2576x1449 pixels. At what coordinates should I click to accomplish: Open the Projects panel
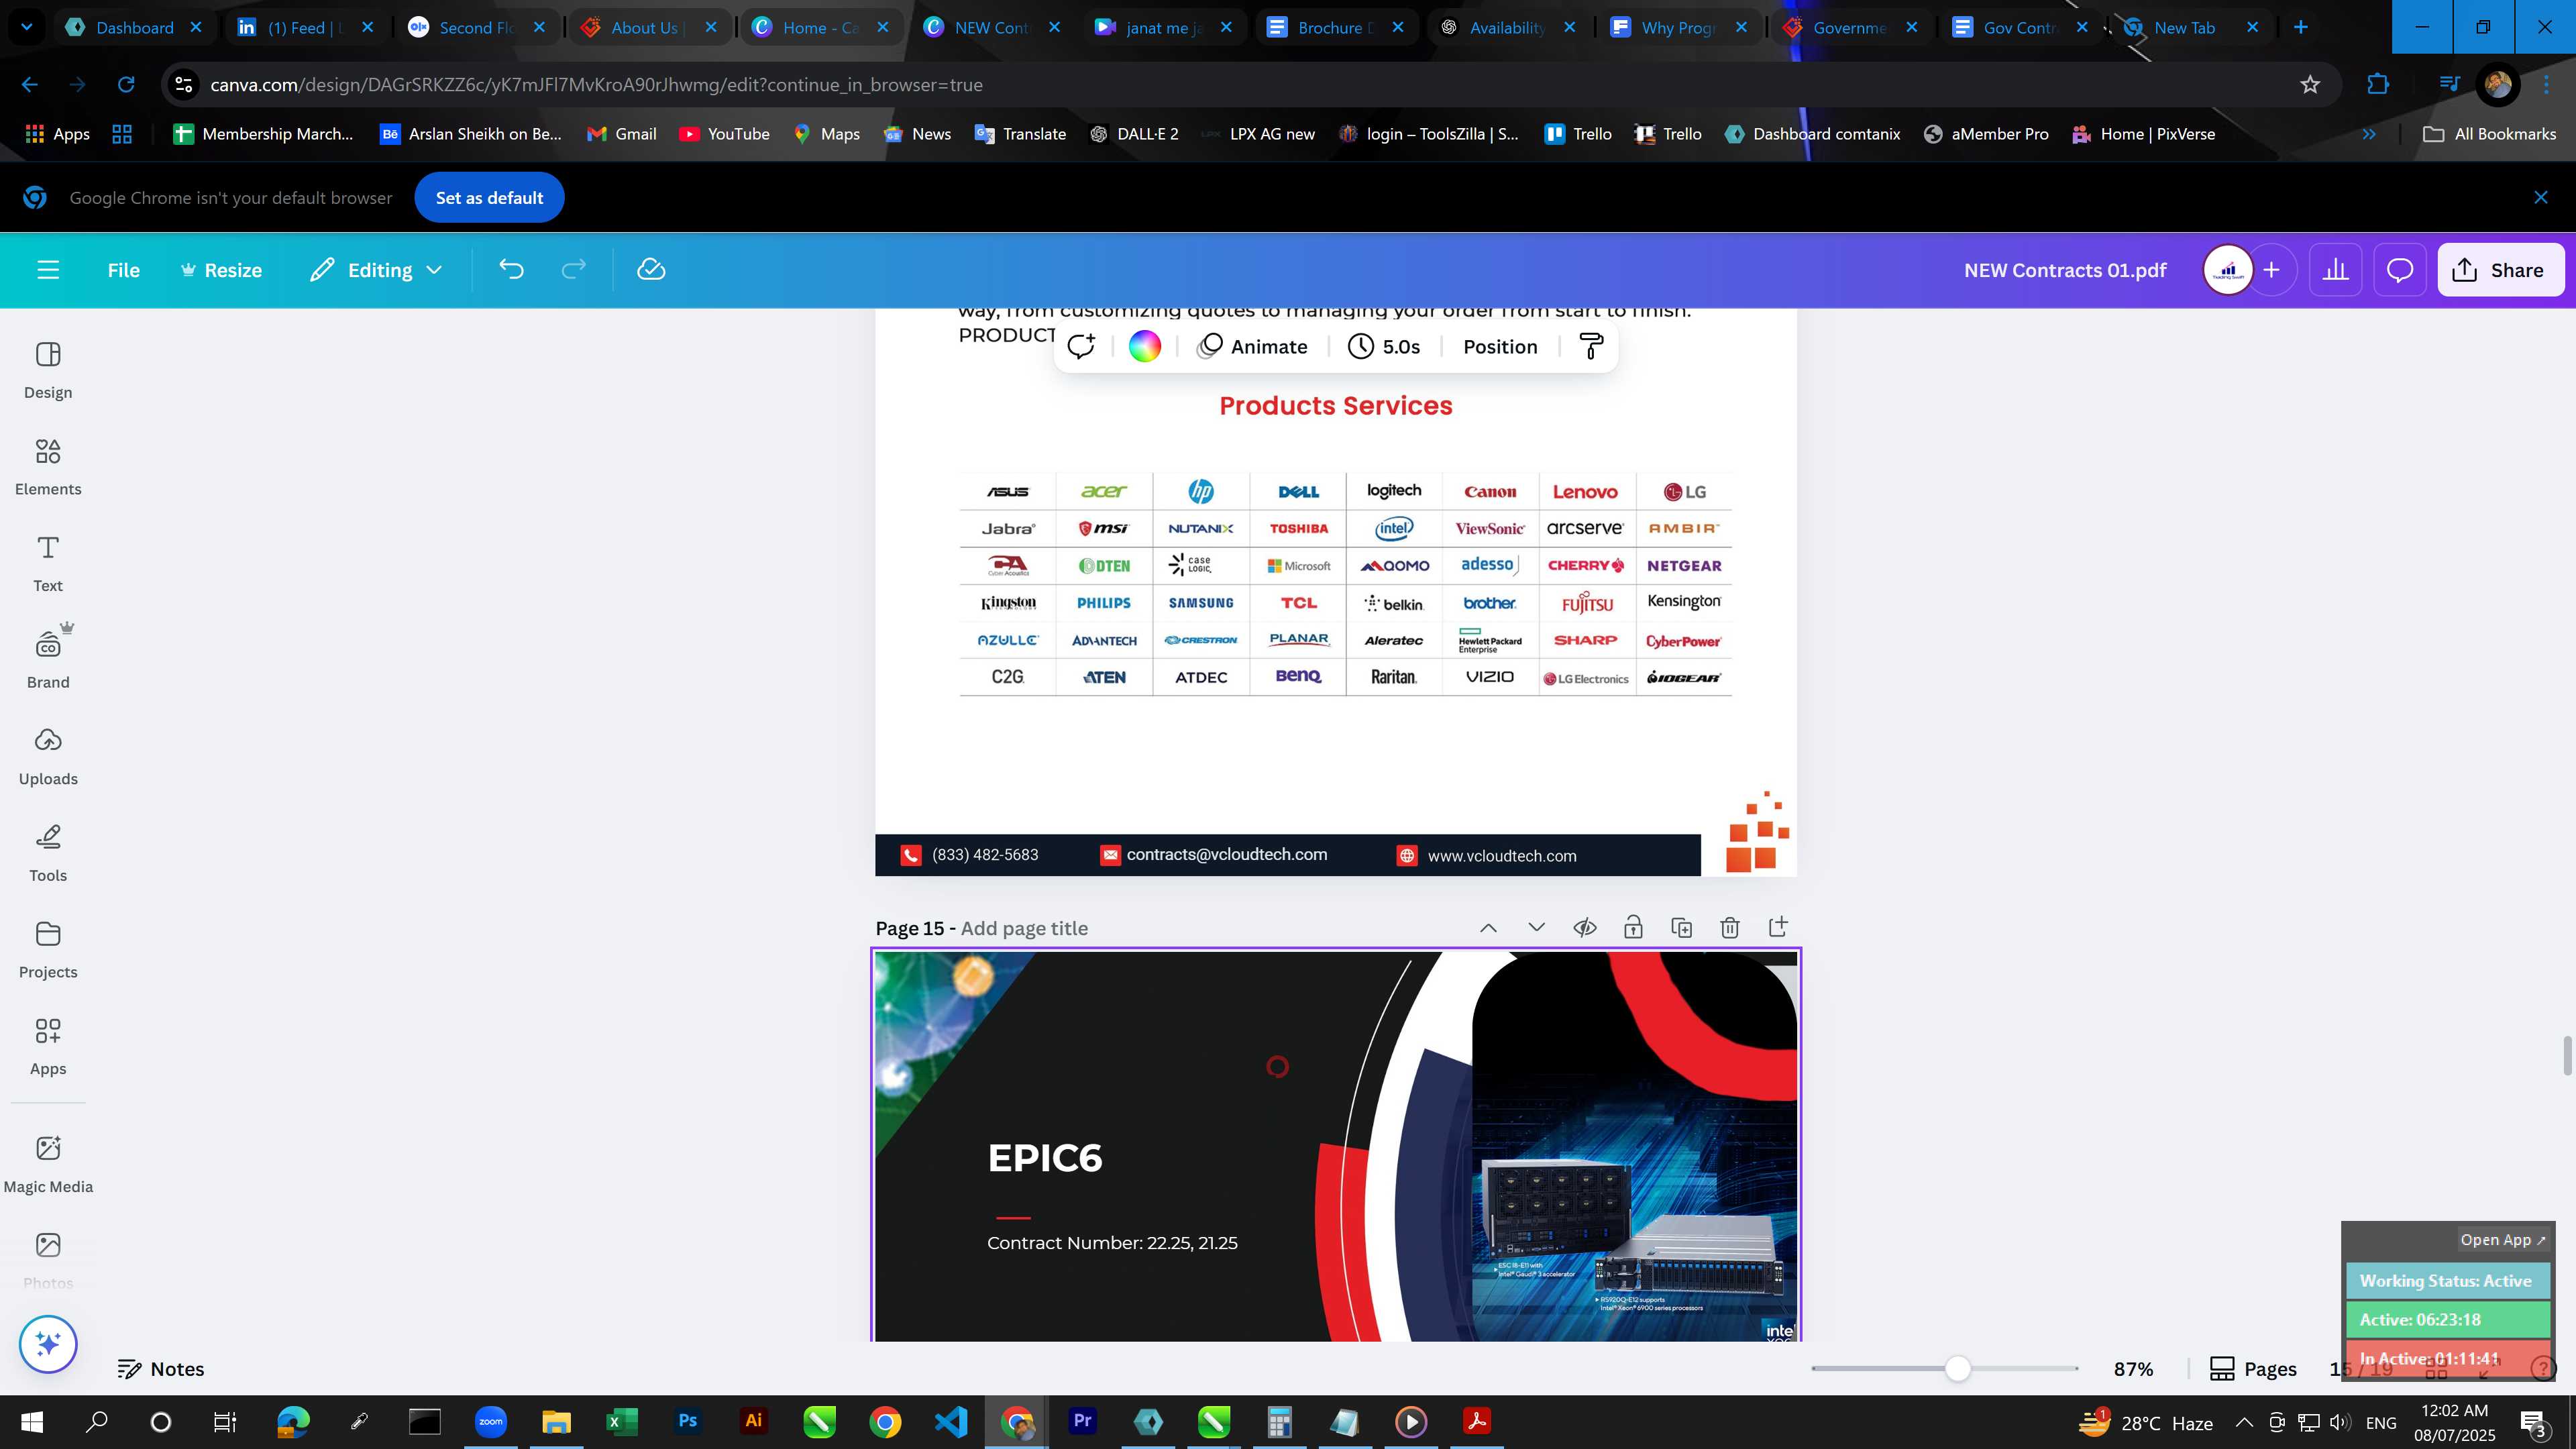coord(48,950)
